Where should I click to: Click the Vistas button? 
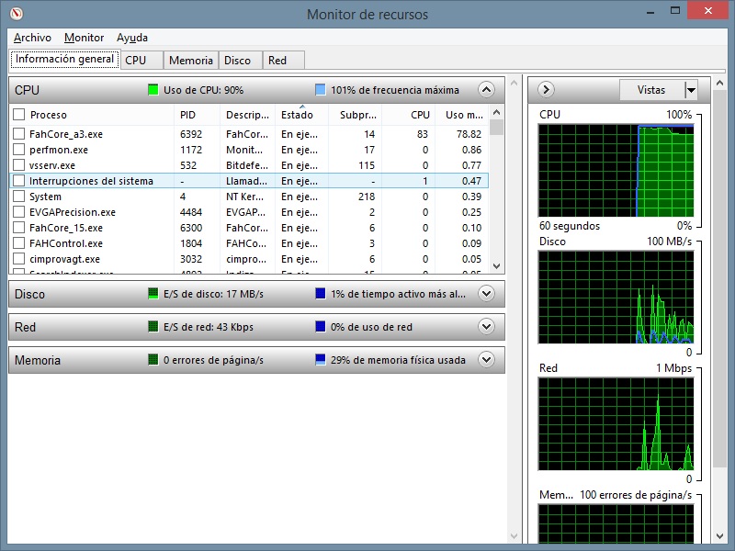651,90
